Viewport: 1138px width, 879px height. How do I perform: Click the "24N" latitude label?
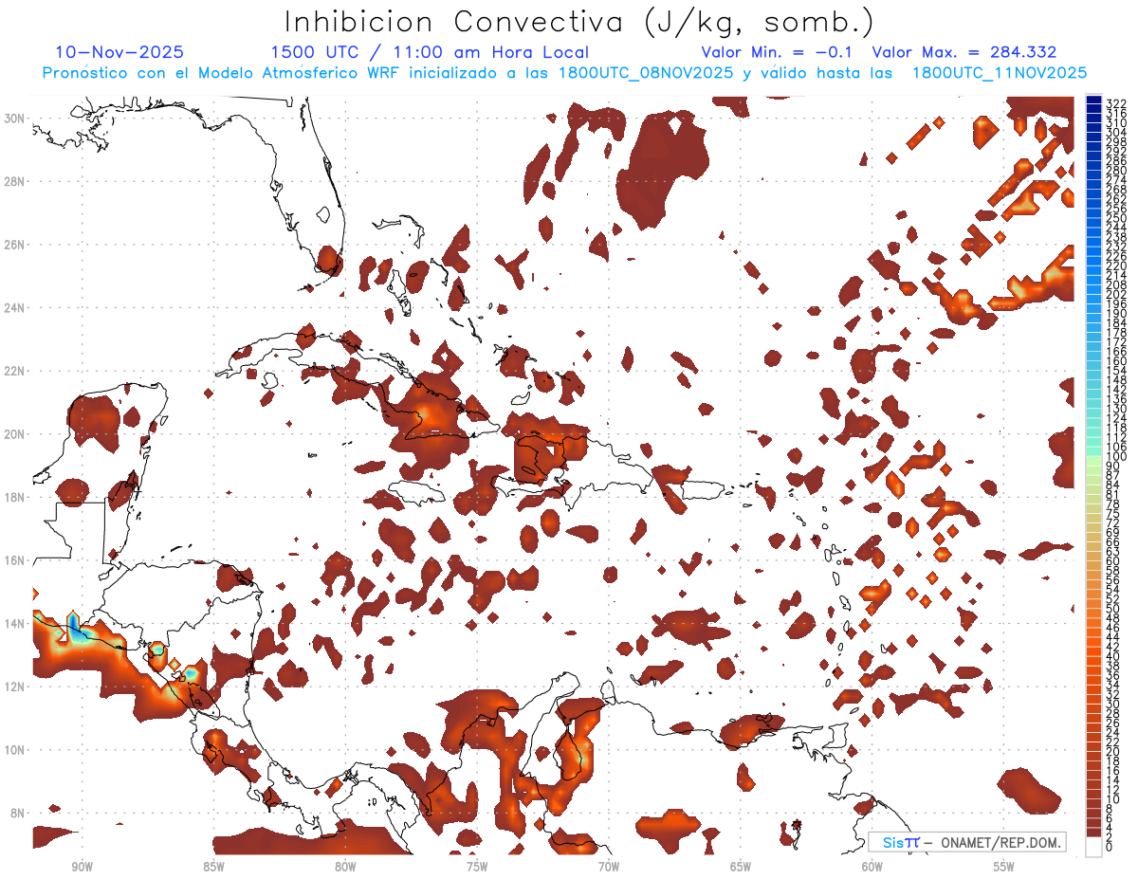click(x=15, y=307)
